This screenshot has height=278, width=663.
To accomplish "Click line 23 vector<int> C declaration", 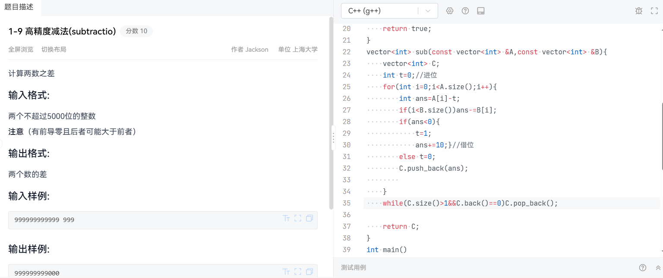I will click(411, 63).
